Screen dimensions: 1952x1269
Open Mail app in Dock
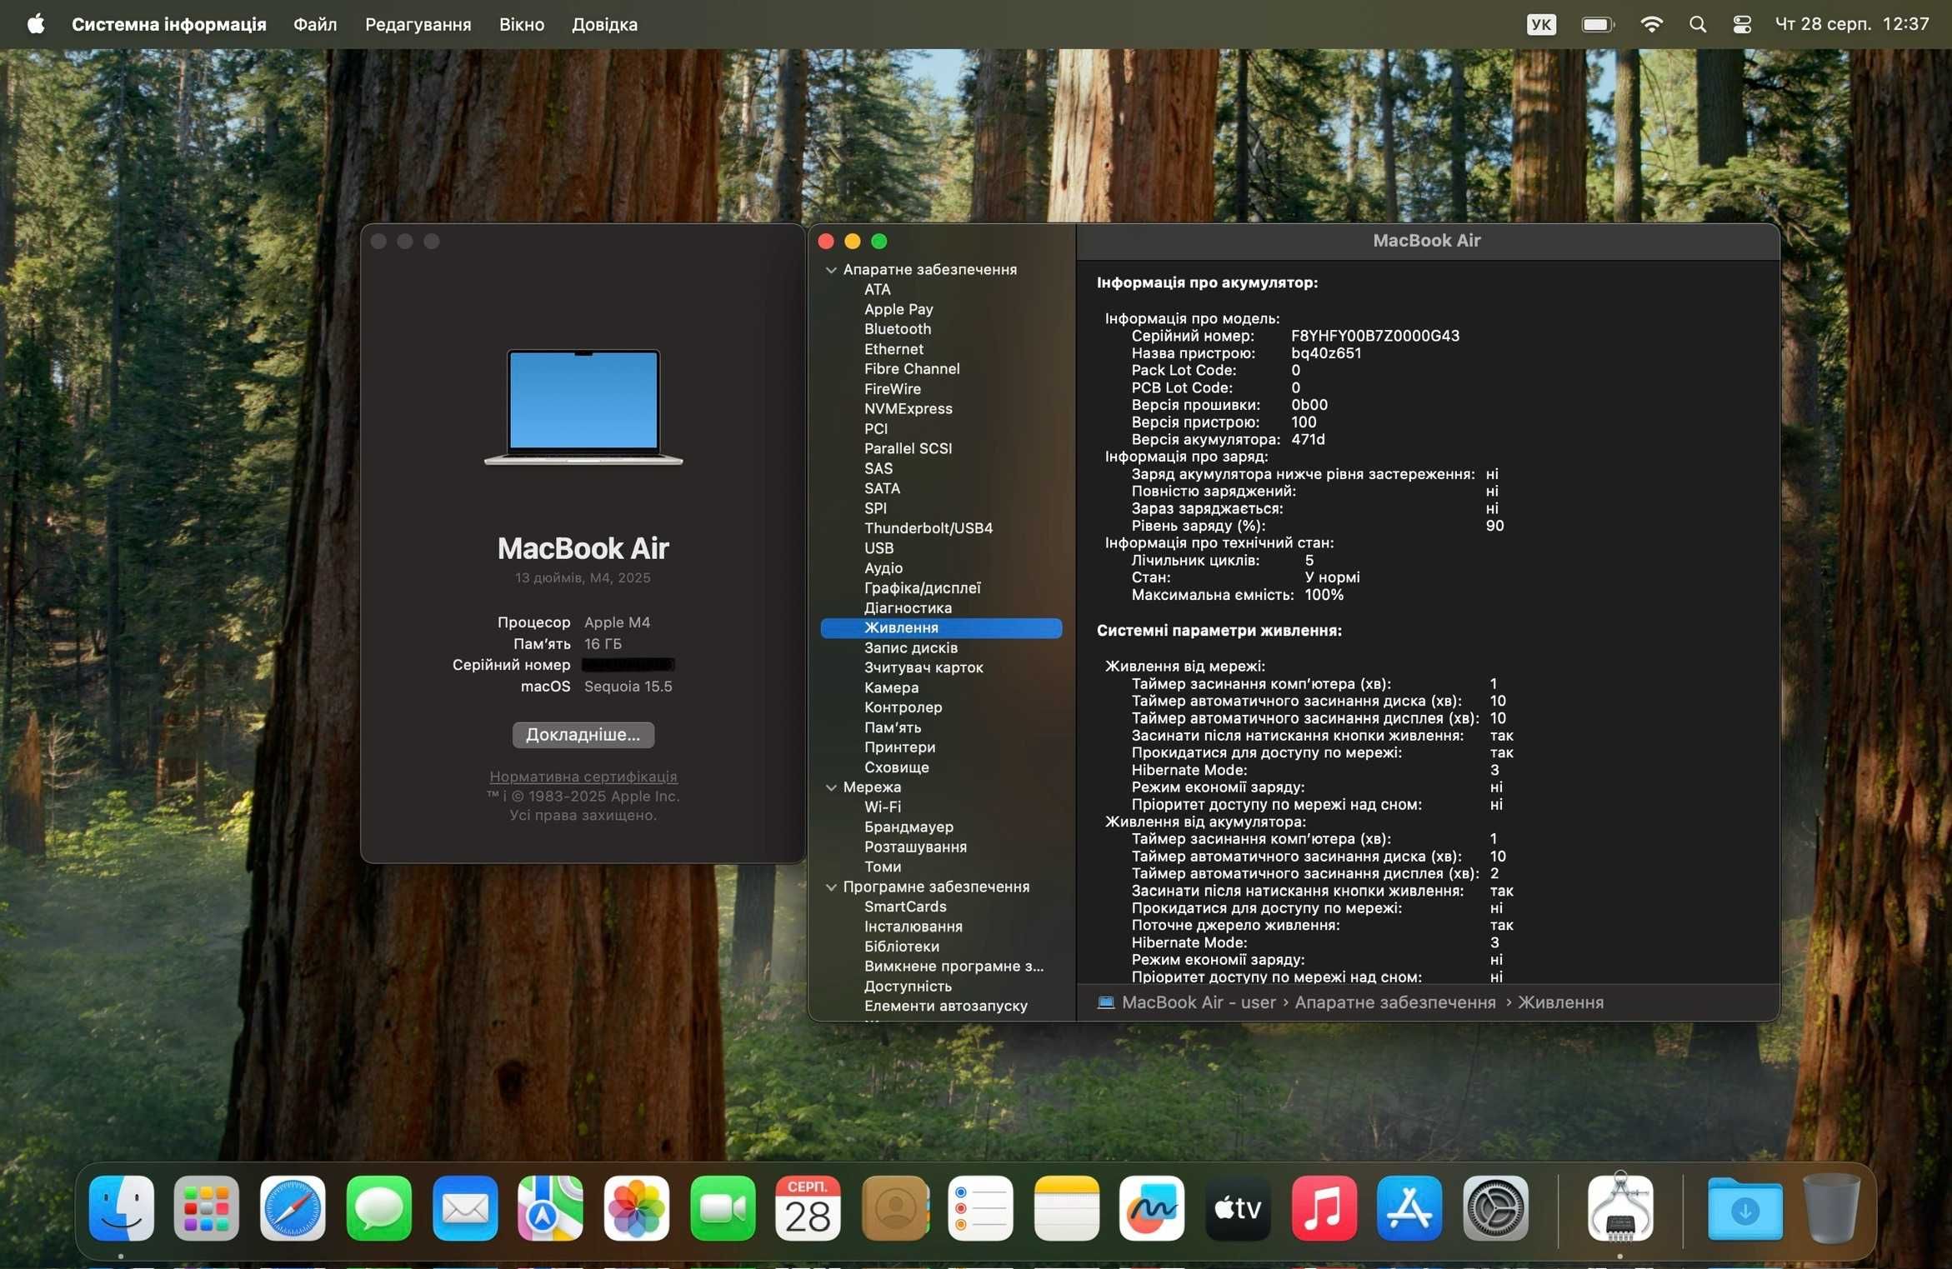465,1207
